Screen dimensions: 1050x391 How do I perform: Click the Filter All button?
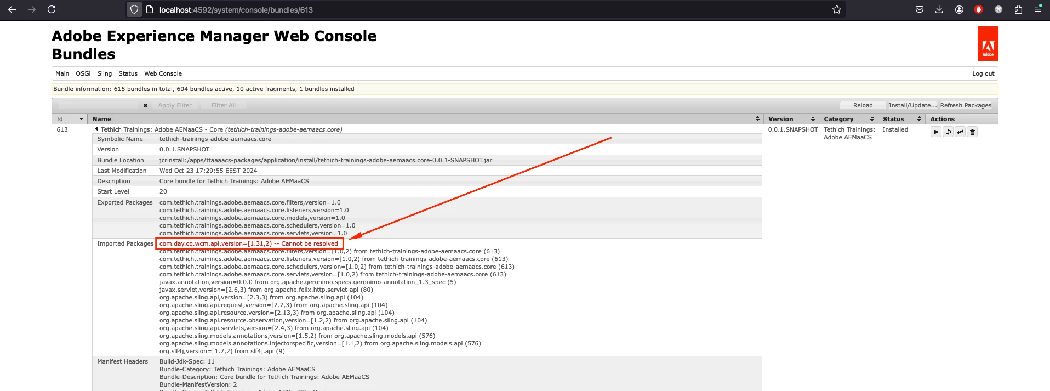click(224, 105)
